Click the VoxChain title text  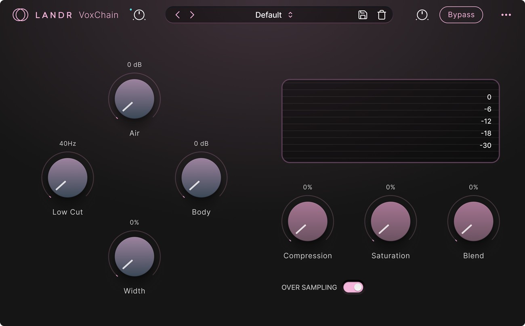[99, 15]
